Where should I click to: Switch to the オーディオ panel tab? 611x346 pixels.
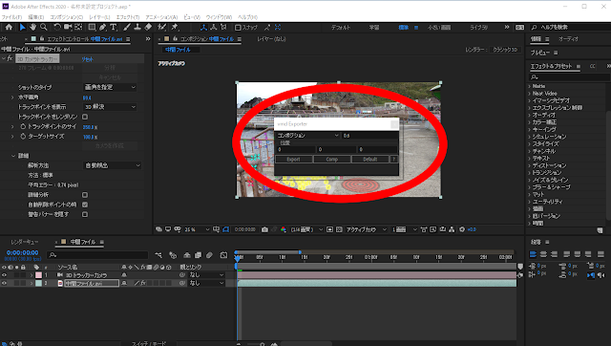(569, 39)
